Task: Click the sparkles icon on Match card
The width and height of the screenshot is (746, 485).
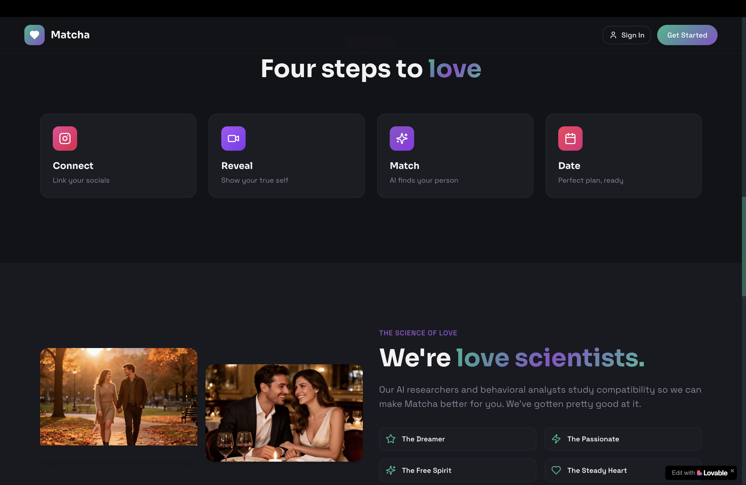Action: coord(401,138)
